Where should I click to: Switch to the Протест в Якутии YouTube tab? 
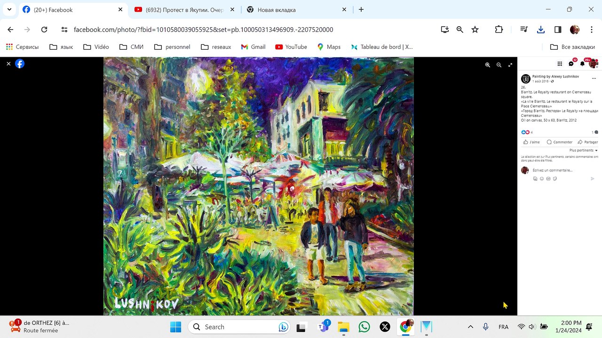point(184,9)
